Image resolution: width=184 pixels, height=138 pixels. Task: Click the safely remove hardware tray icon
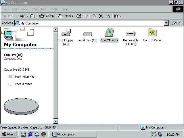click(x=154, y=134)
